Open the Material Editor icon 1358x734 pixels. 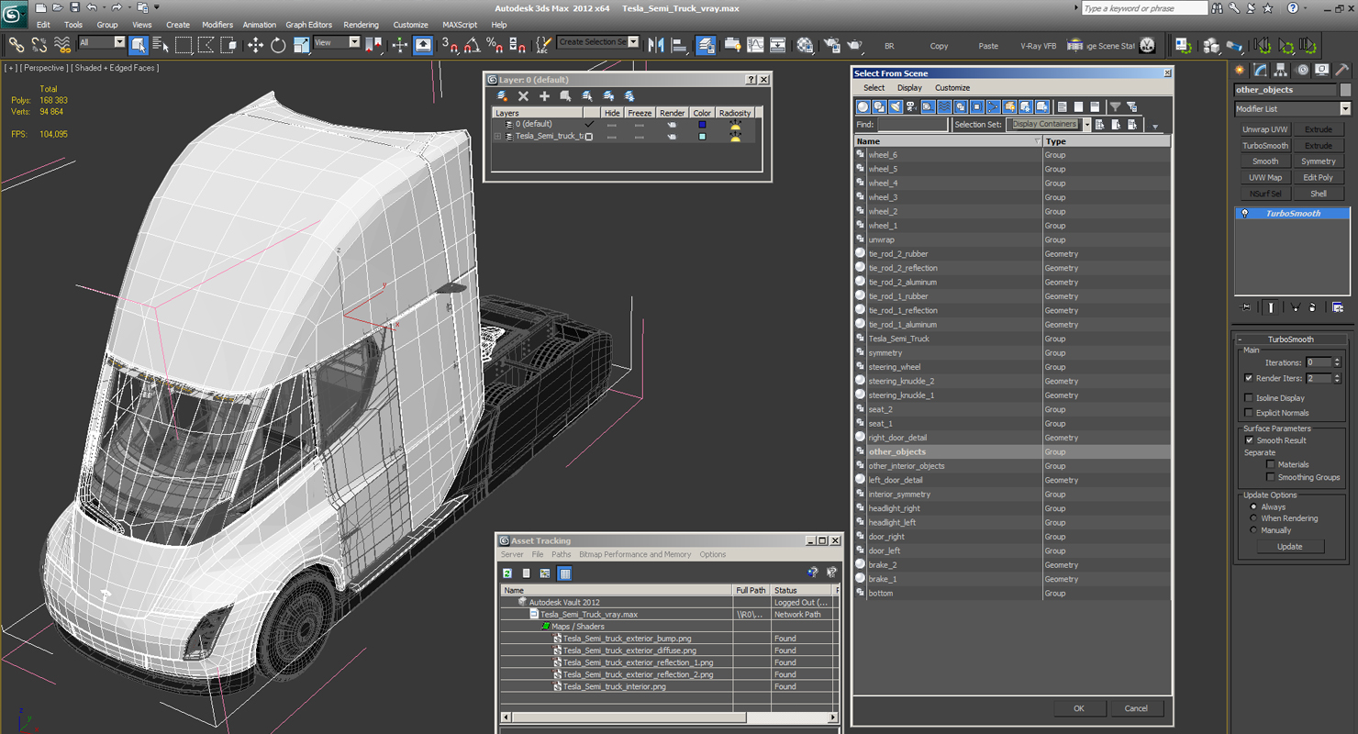[x=805, y=44]
